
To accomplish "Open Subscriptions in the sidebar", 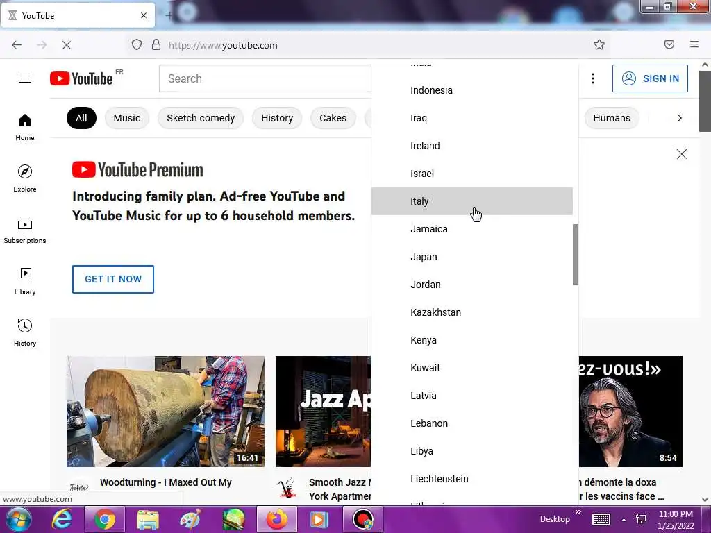I will pos(25,230).
